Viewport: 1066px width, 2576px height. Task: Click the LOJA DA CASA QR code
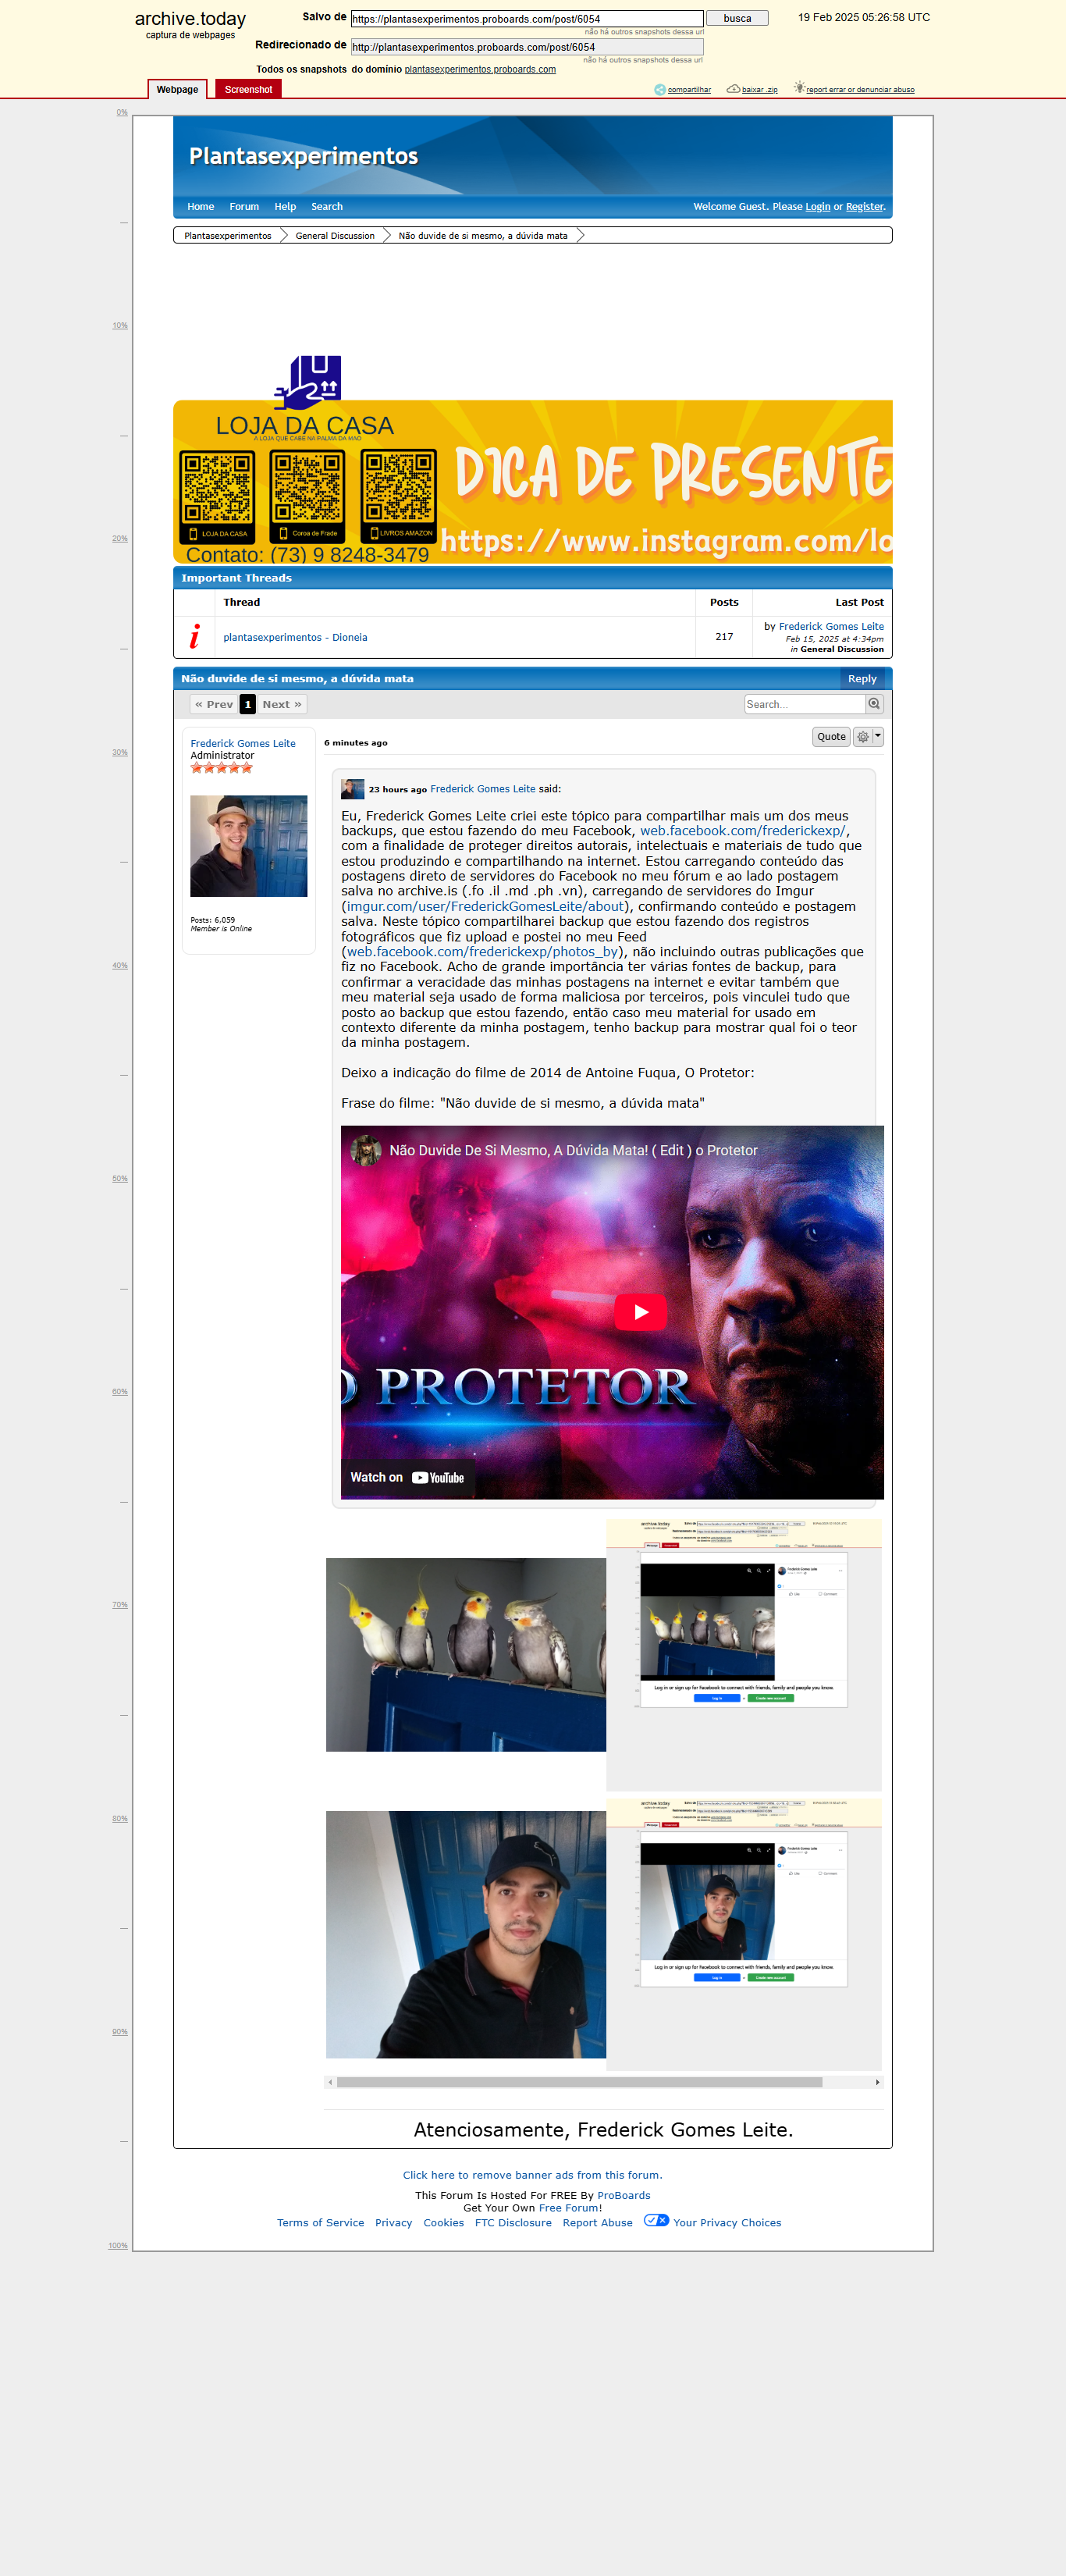click(x=217, y=496)
